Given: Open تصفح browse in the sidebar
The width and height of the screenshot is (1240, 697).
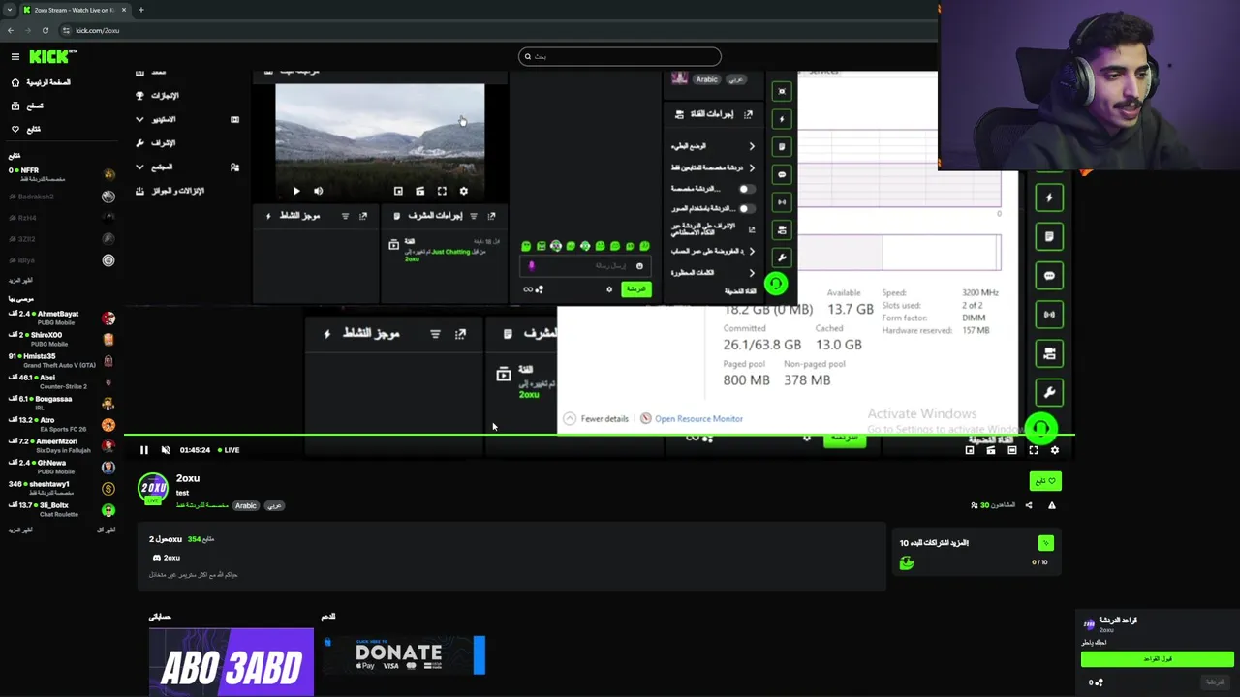Looking at the screenshot, I should click(x=27, y=106).
